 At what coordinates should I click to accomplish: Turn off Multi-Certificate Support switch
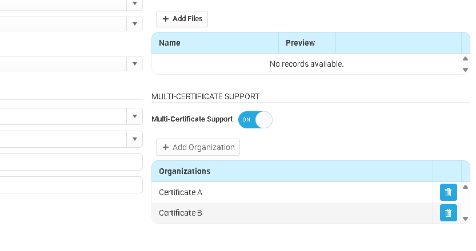(255, 120)
